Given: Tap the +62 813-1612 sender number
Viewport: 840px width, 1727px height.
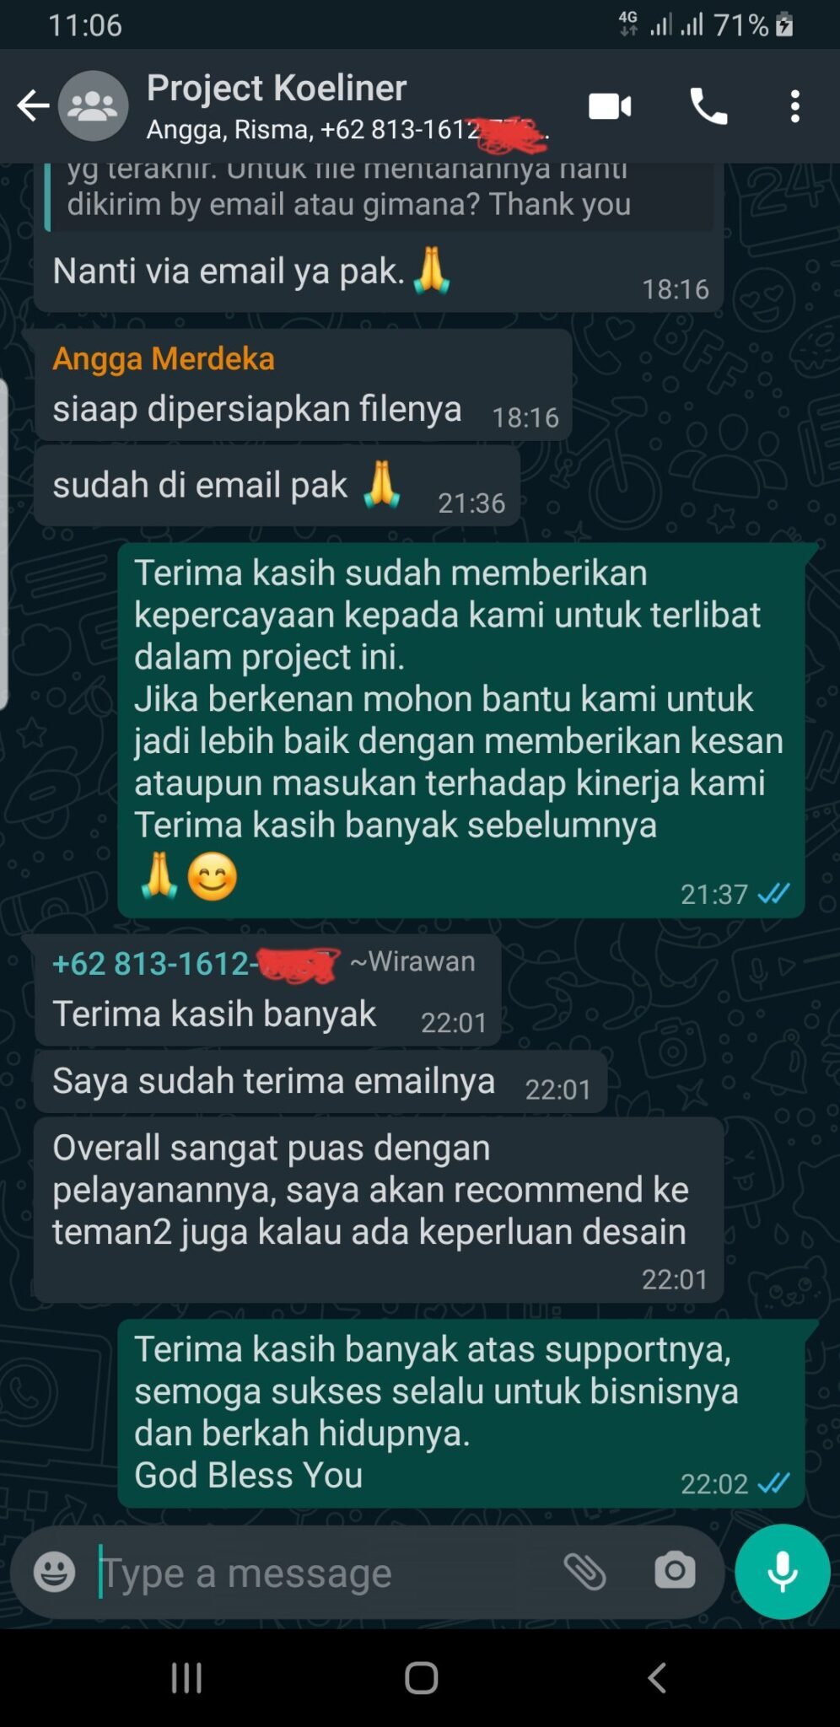Looking at the screenshot, I should coord(196,964).
